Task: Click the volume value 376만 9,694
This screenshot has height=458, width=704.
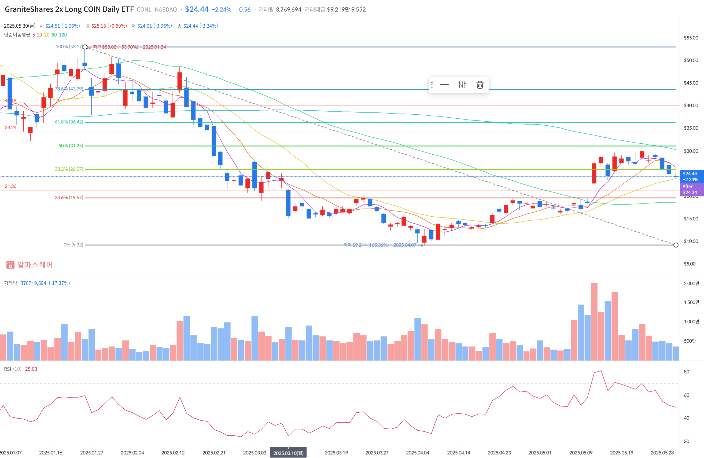Action: [x=33, y=283]
